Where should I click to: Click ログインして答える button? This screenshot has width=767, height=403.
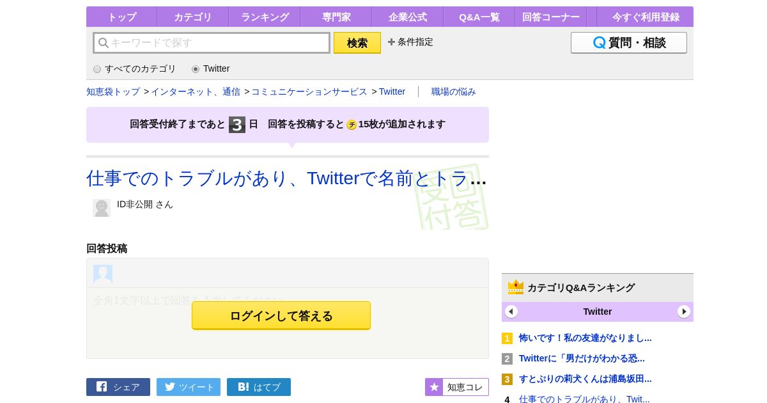[x=281, y=315]
